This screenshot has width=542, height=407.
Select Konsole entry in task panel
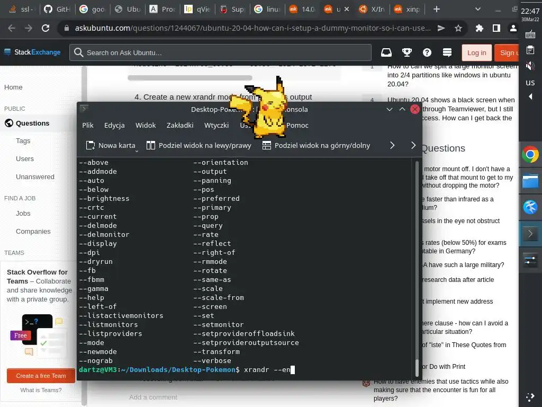coord(530,234)
